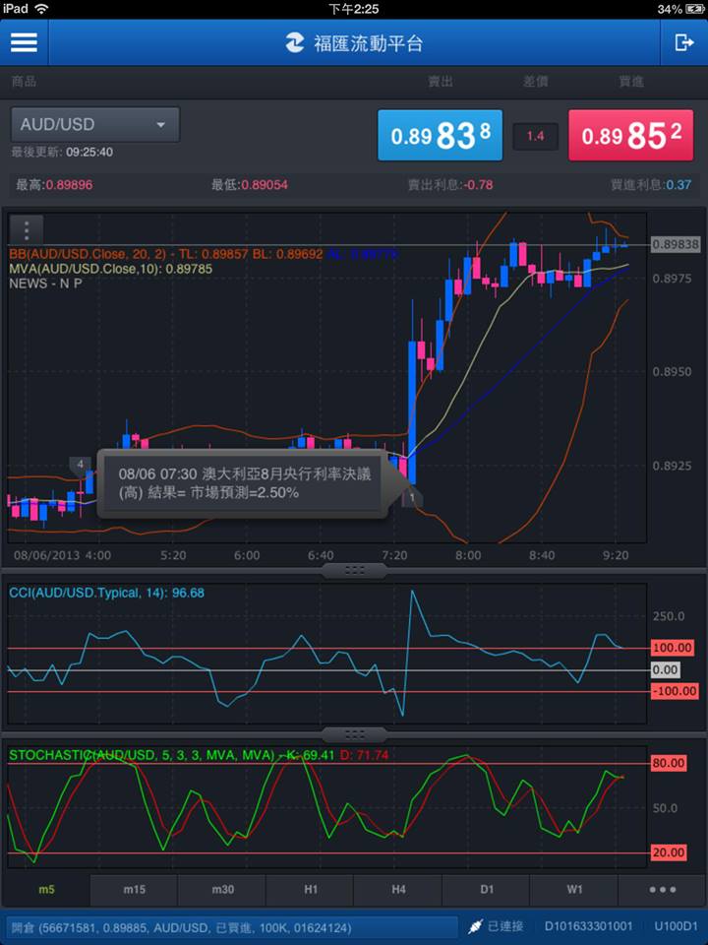Image resolution: width=708 pixels, height=945 pixels.
Task: Grab the splitter handle above Stochastic panel
Action: pyautogui.click(x=354, y=734)
